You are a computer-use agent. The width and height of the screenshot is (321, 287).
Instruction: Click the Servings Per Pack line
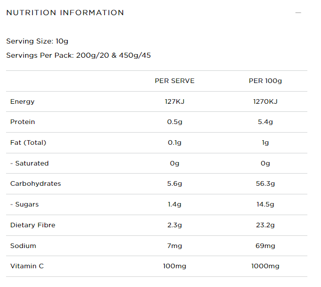click(78, 55)
